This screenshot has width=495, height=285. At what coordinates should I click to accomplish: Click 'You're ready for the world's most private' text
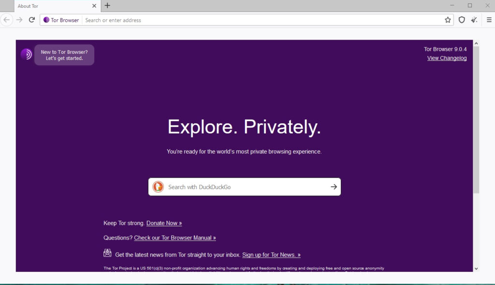click(244, 151)
